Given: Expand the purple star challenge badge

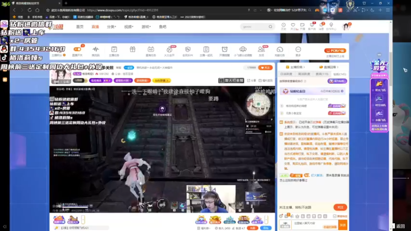Looking at the screenshot, I should point(100,81).
